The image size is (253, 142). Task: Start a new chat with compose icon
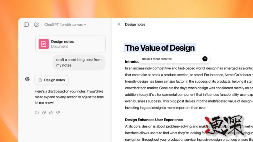[x=37, y=25]
